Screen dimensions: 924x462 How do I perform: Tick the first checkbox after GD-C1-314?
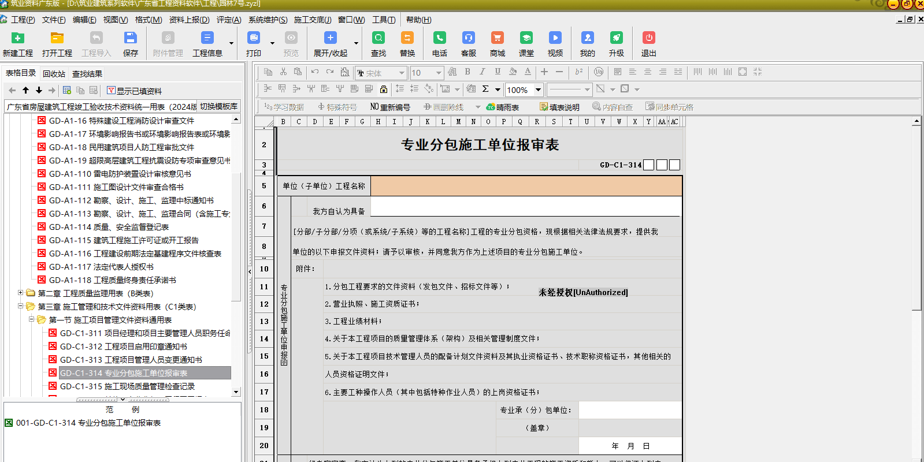(x=649, y=165)
